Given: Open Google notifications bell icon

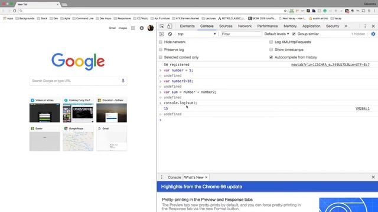Looking at the screenshot, I should (142, 28).
